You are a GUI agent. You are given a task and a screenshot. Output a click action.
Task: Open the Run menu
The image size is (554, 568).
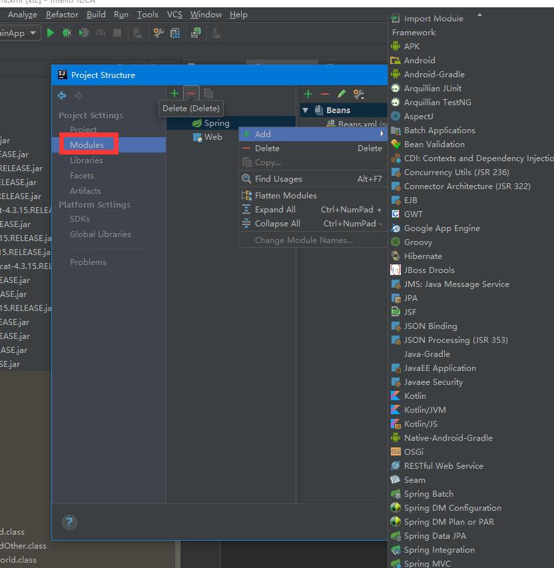tap(121, 15)
